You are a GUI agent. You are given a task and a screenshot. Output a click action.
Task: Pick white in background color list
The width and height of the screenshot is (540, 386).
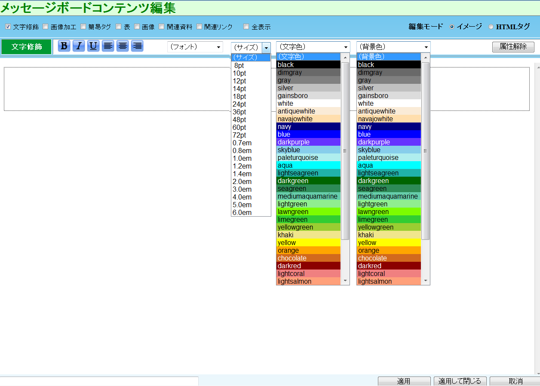click(389, 104)
